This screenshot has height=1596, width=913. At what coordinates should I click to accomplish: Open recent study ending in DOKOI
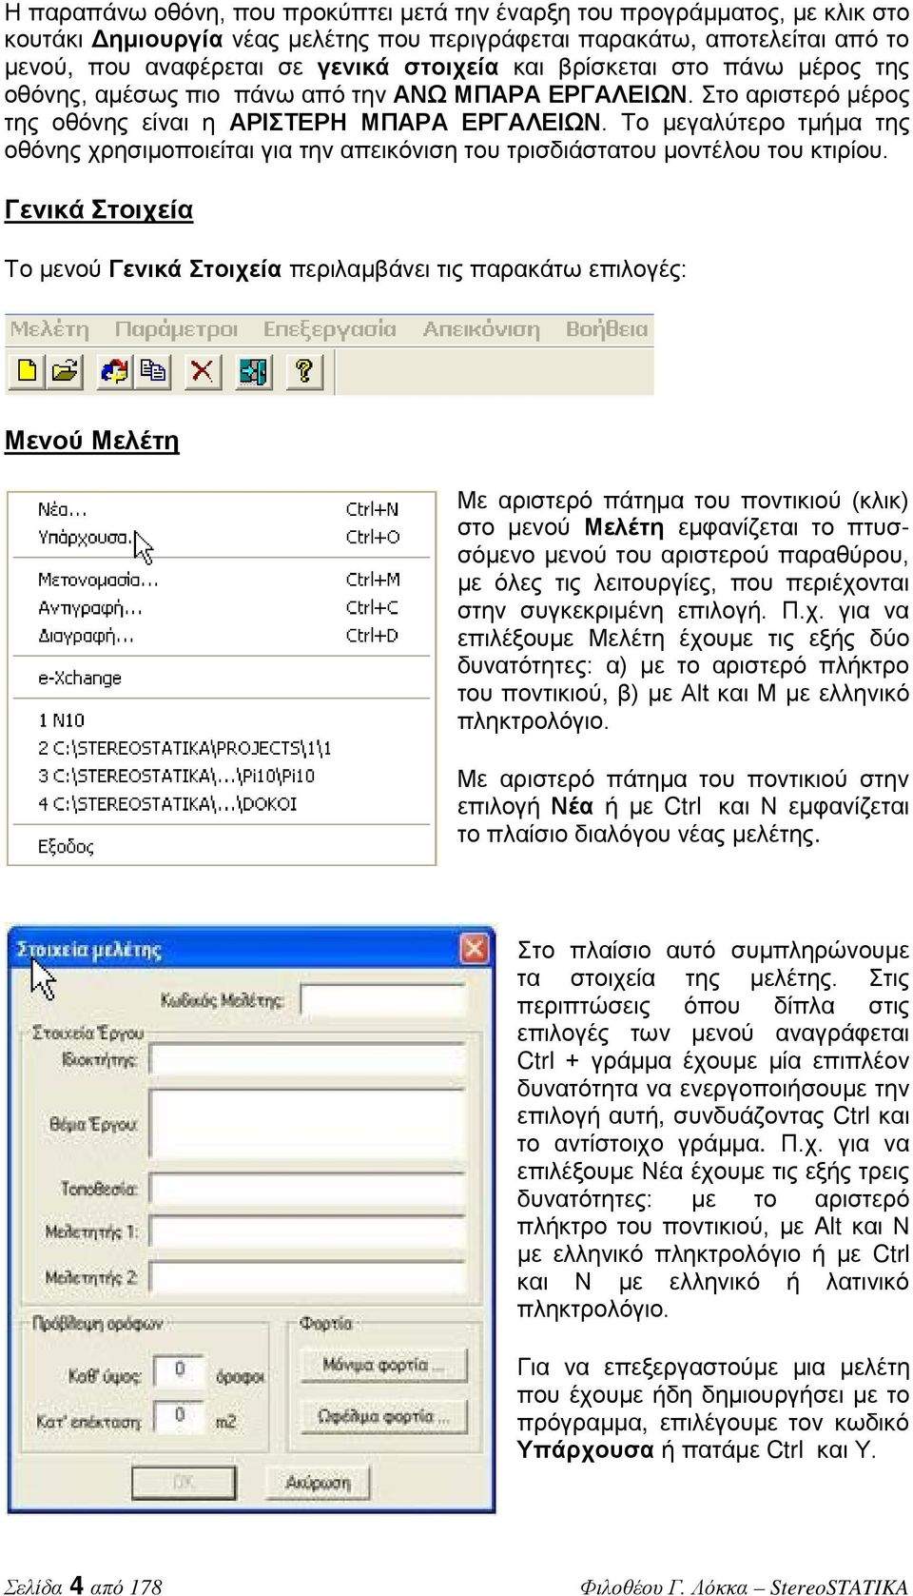click(219, 804)
